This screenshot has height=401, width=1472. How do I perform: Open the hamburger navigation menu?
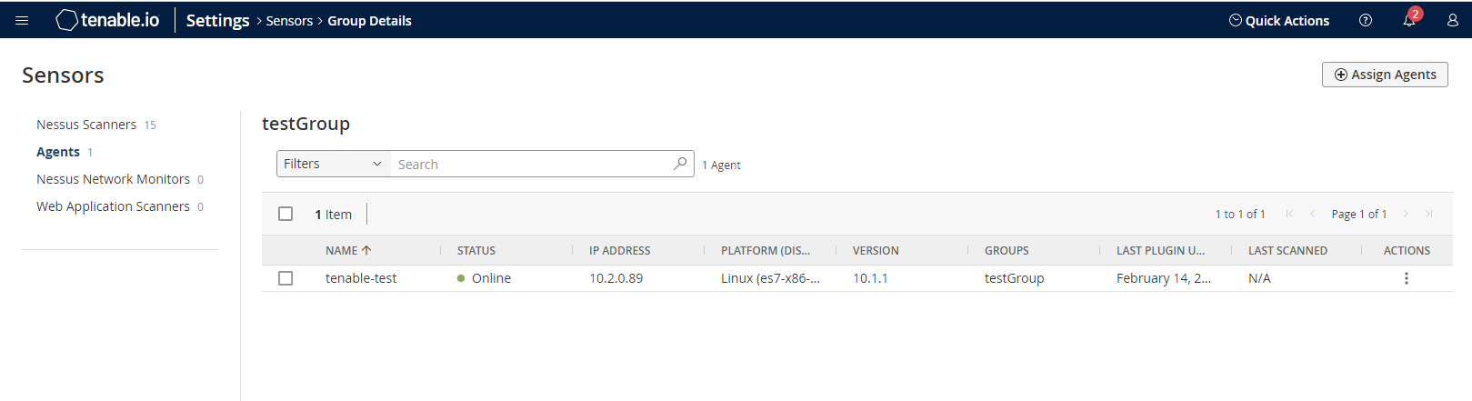[22, 20]
